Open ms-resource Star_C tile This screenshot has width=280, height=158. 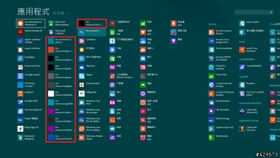click(92, 23)
